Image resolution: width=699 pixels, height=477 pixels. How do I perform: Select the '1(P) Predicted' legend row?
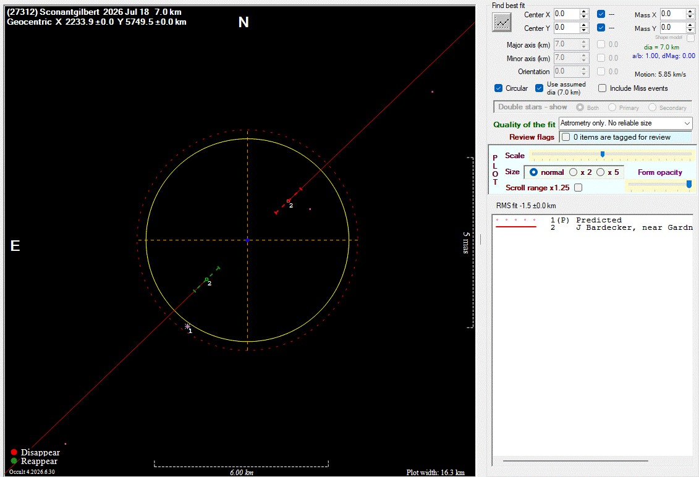pyautogui.click(x=593, y=220)
